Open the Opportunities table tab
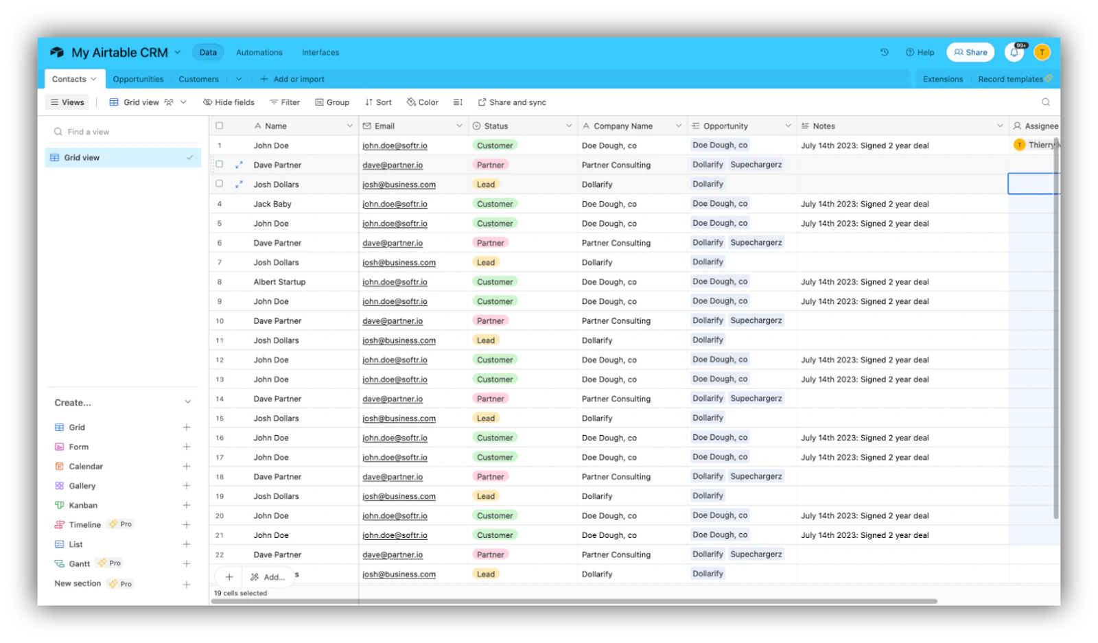This screenshot has width=1098, height=643. click(138, 79)
